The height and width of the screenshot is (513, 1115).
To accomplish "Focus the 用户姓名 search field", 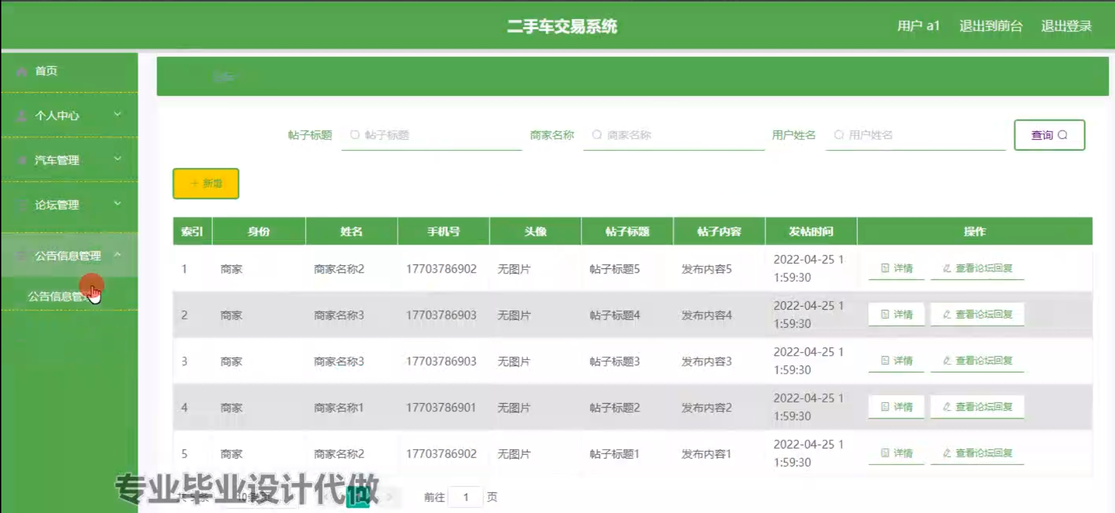I will tap(915, 135).
